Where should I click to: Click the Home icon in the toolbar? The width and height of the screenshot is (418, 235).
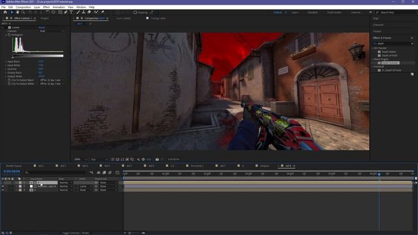click(x=5, y=12)
